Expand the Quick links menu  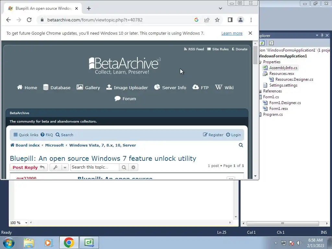point(26,135)
